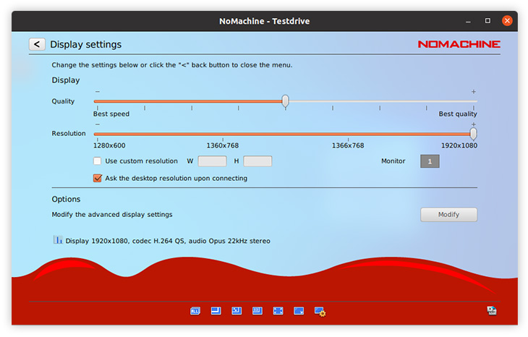Uncheck Ask the desktop resolution upon connecting
Viewport: 528px width, 337px height.
[x=98, y=178]
